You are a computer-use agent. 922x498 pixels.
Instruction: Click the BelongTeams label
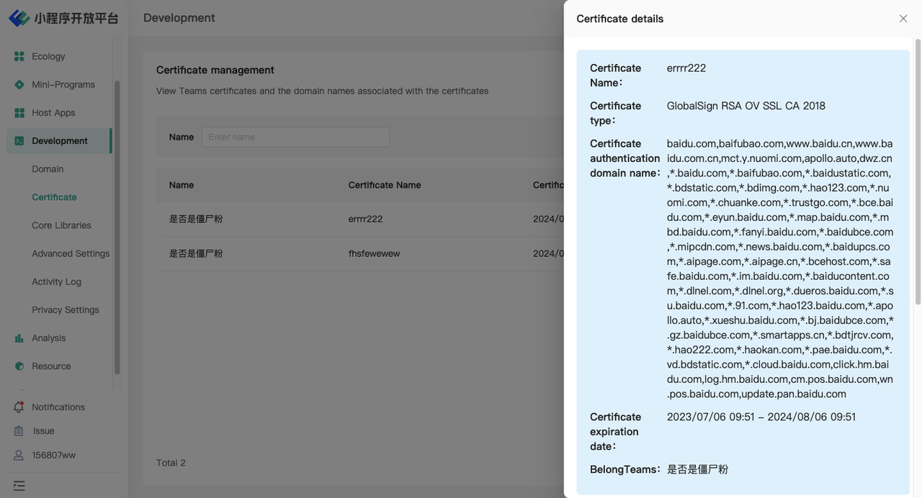tap(625, 469)
